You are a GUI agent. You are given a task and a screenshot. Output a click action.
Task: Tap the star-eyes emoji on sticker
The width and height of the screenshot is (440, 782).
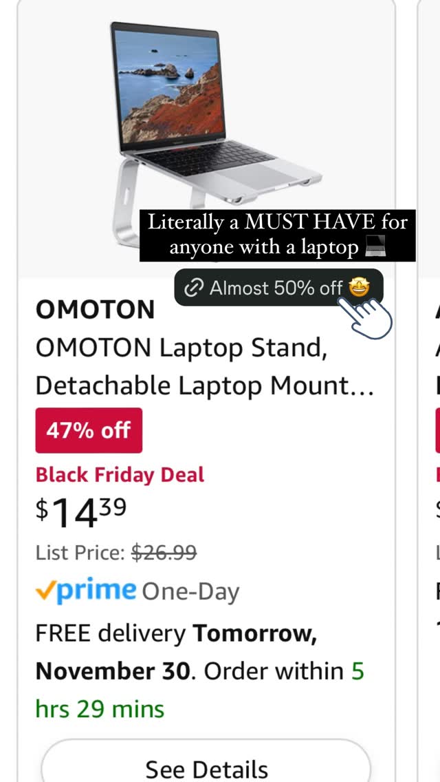[359, 288]
